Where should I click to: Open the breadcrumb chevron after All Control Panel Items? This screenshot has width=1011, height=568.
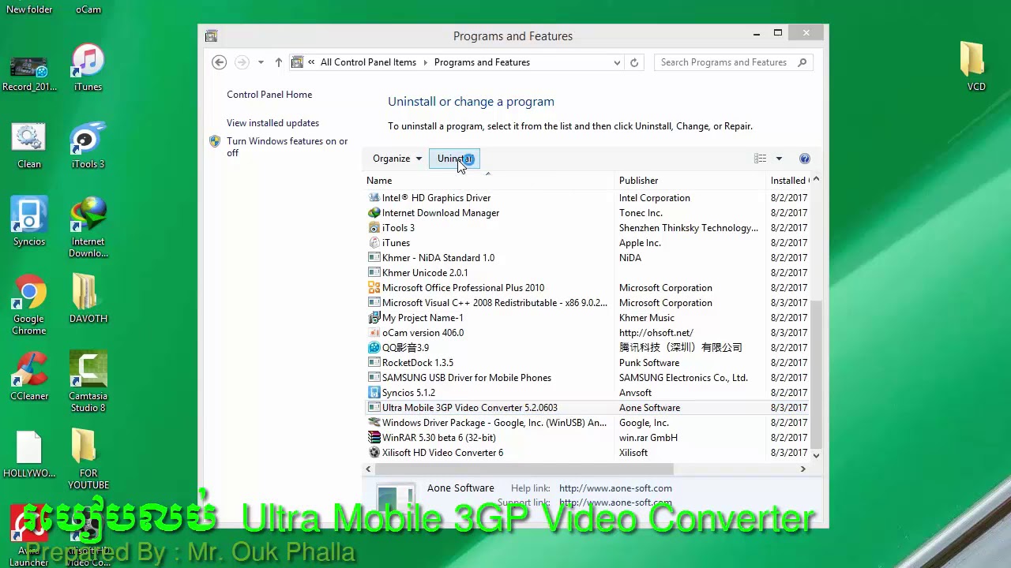click(425, 62)
